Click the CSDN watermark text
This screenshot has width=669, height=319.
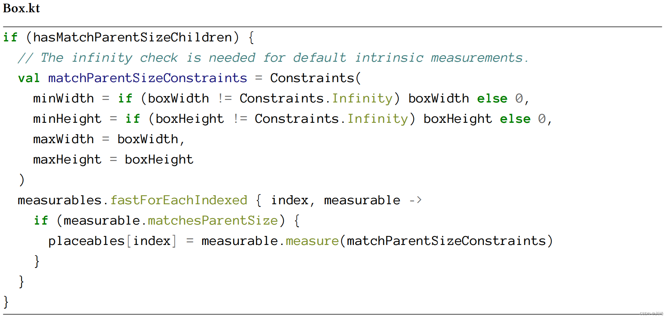(x=651, y=314)
